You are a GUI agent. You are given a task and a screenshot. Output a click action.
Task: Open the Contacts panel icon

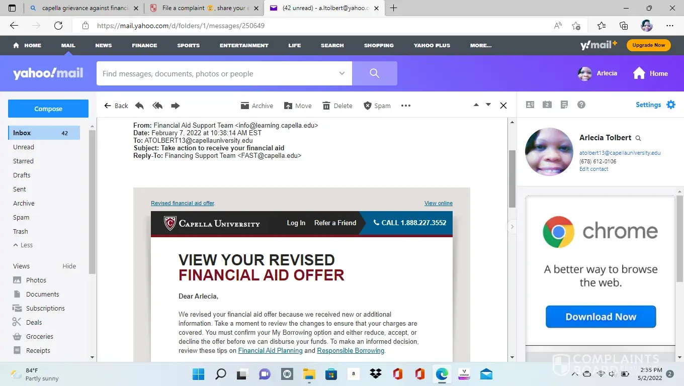point(530,105)
